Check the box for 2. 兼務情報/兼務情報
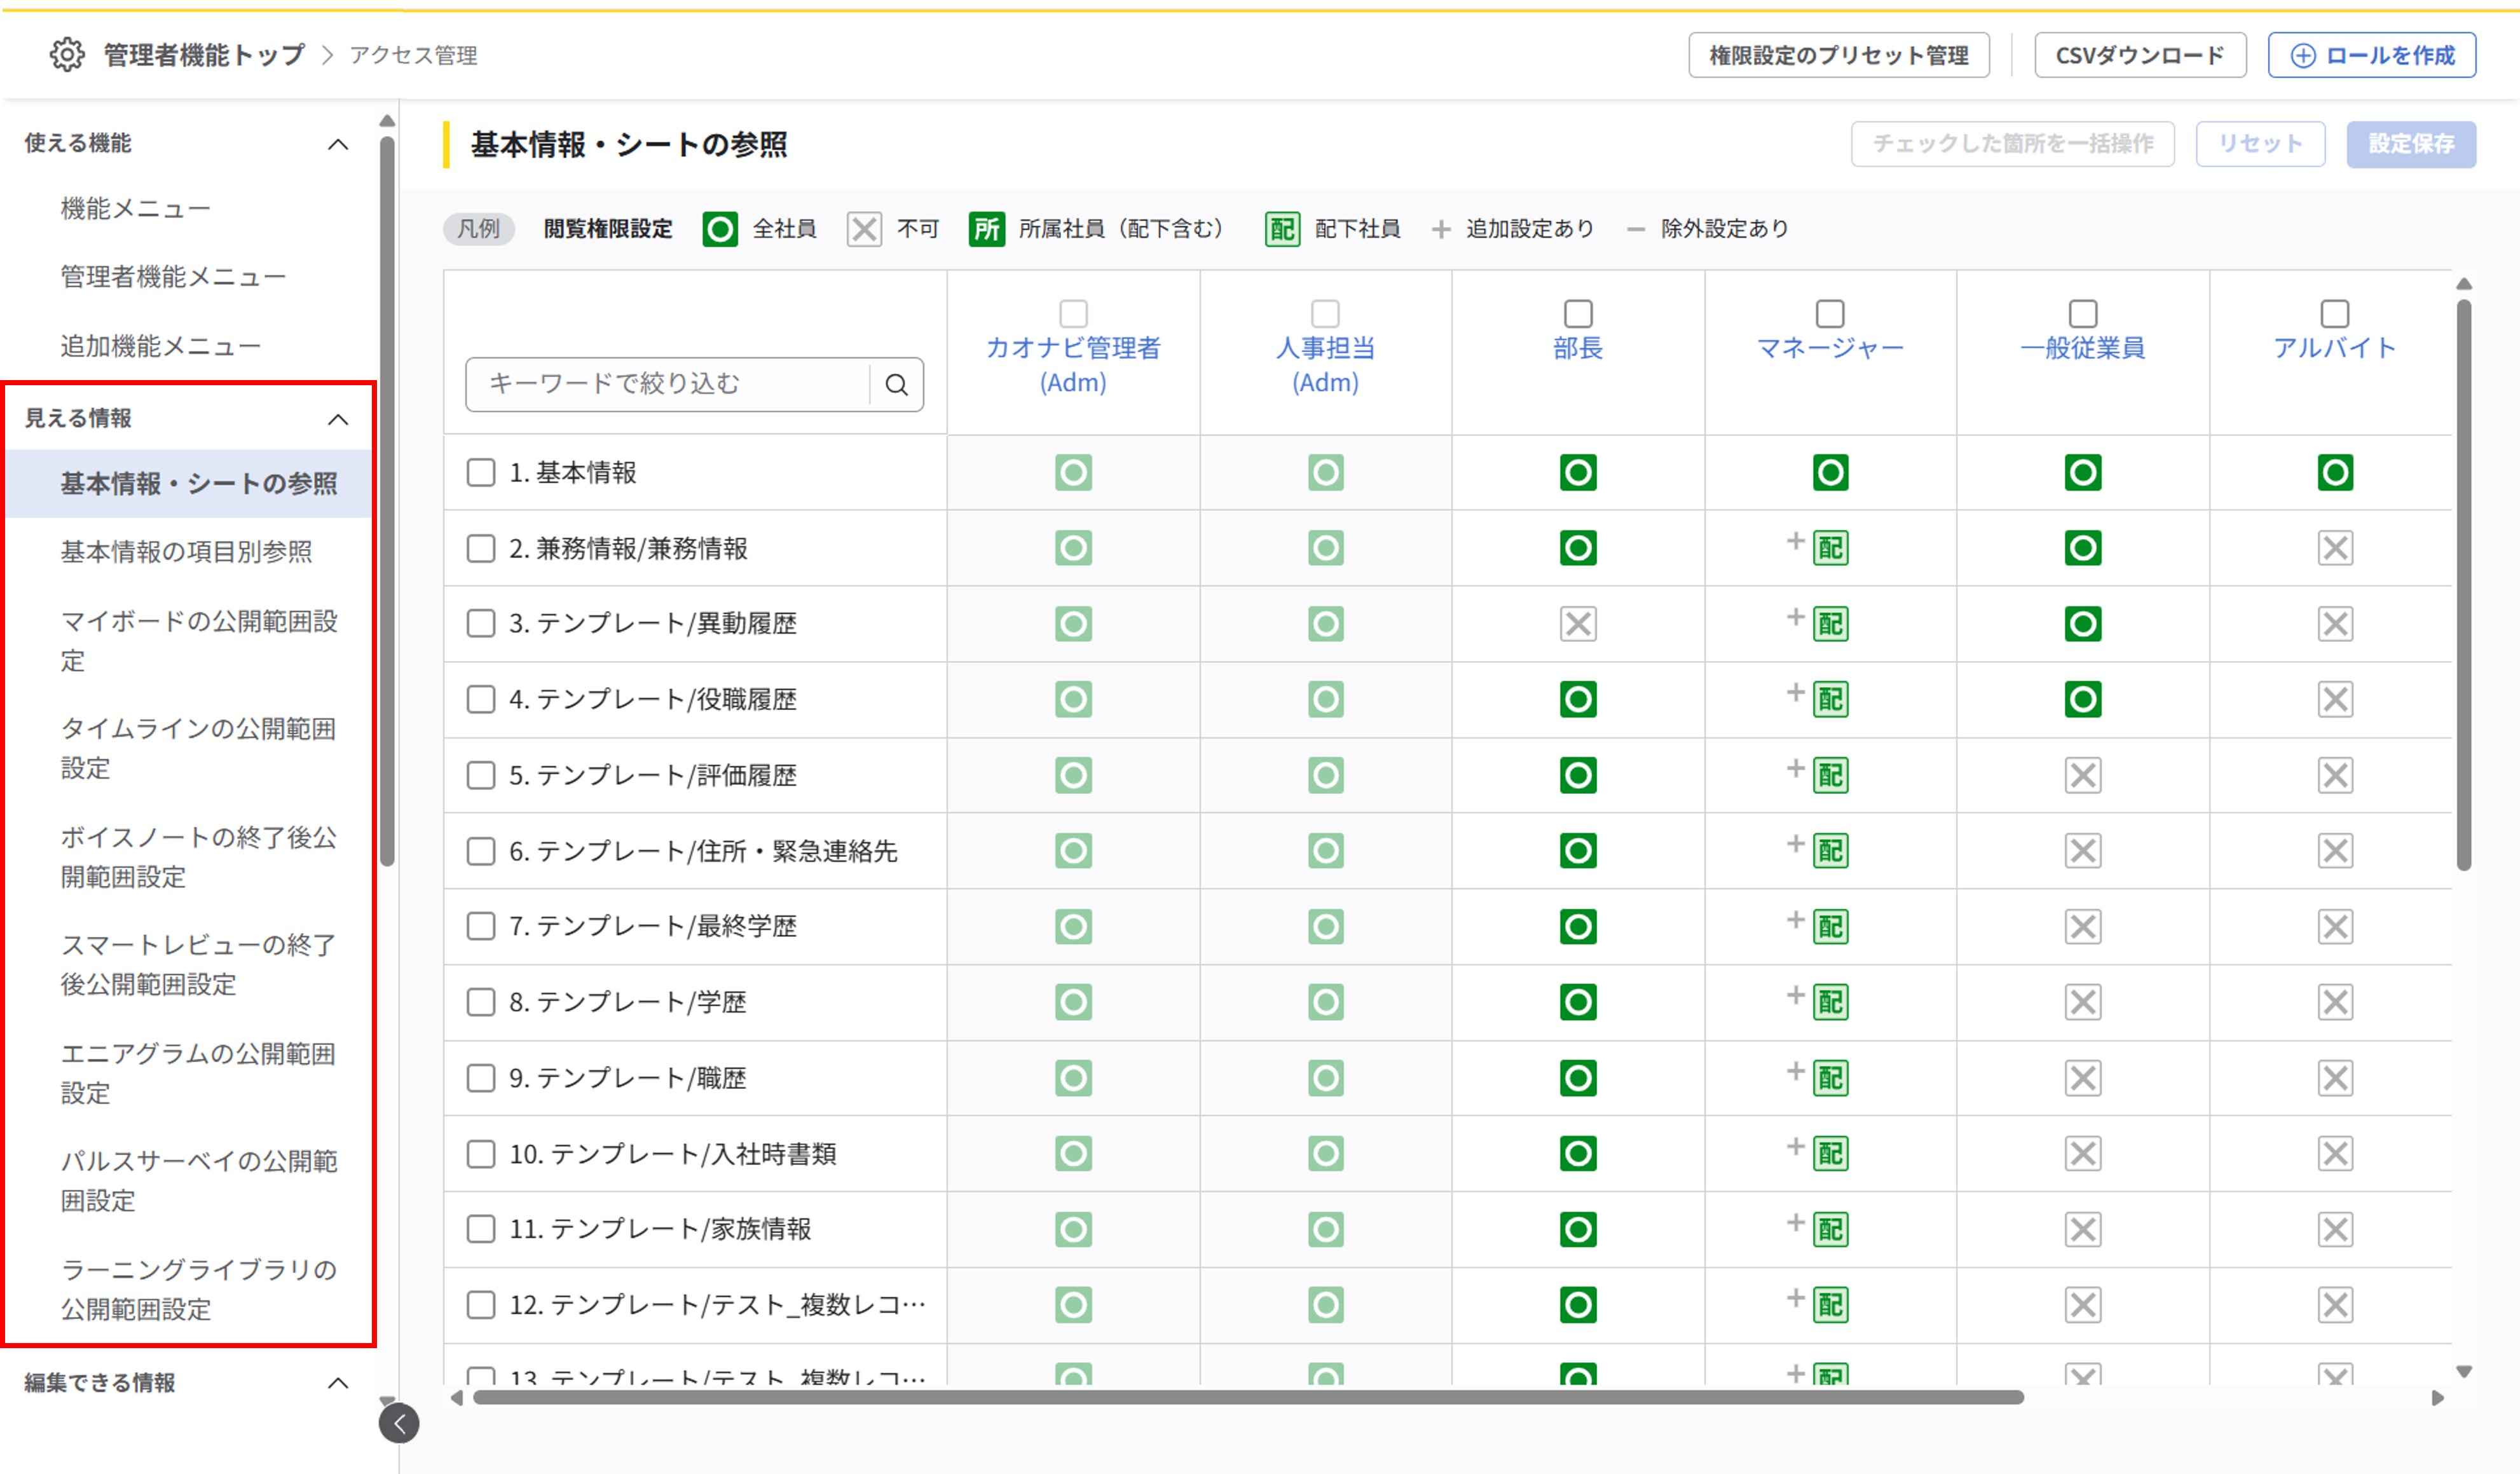The height and width of the screenshot is (1474, 2520). (481, 548)
